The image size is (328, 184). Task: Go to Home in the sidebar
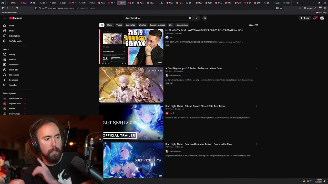point(12,26)
